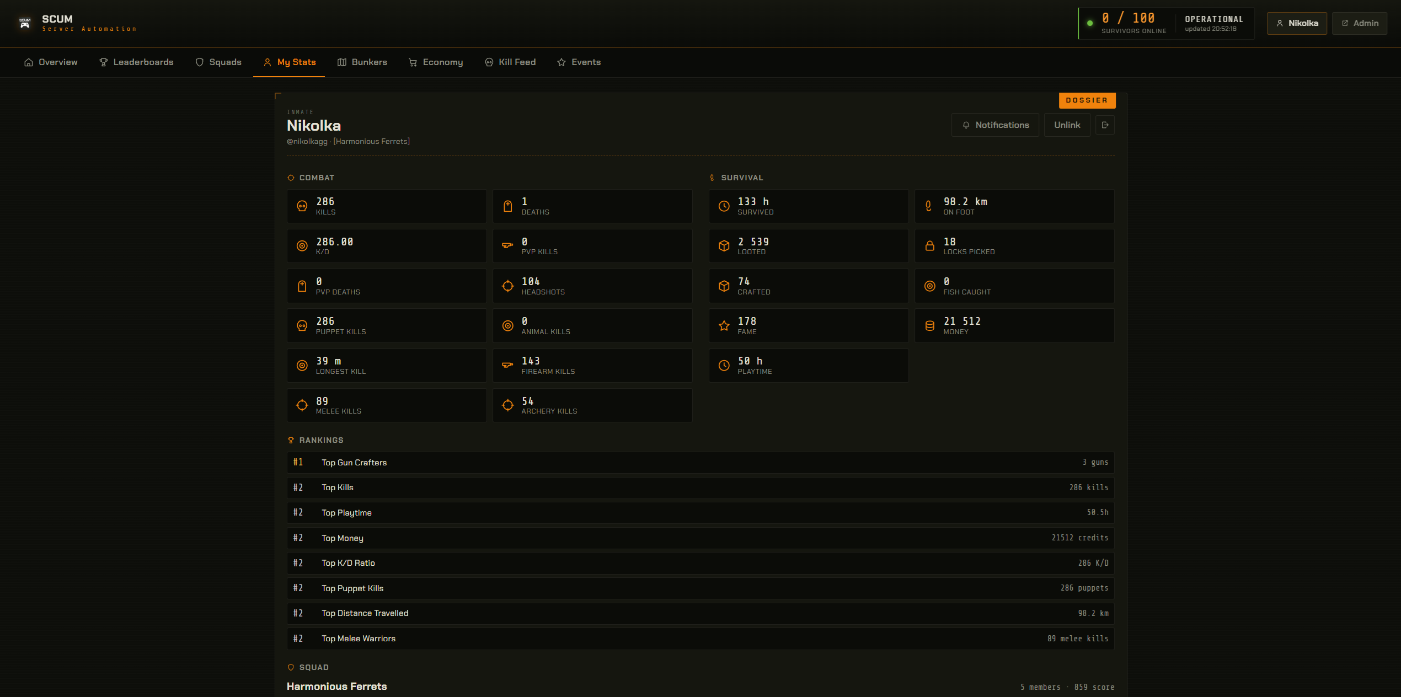The width and height of the screenshot is (1401, 697).
Task: Open the Squads tab
Action: (x=218, y=62)
